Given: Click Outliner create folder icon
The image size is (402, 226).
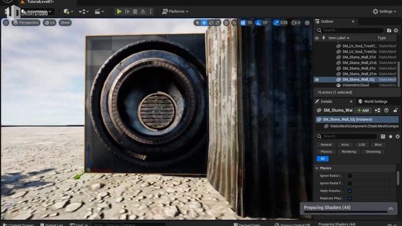Looking at the screenshot, I should [389, 30].
